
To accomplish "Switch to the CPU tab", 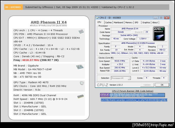I will [99, 22].
